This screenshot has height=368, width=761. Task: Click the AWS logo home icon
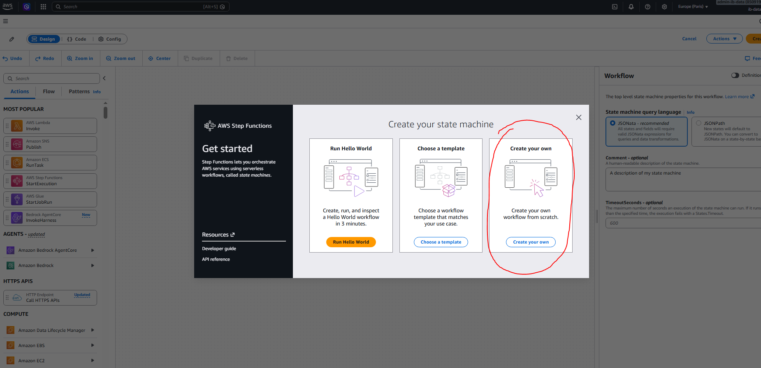pos(7,7)
